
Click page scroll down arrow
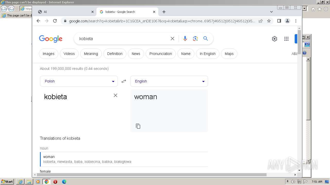pyautogui.click(x=299, y=170)
